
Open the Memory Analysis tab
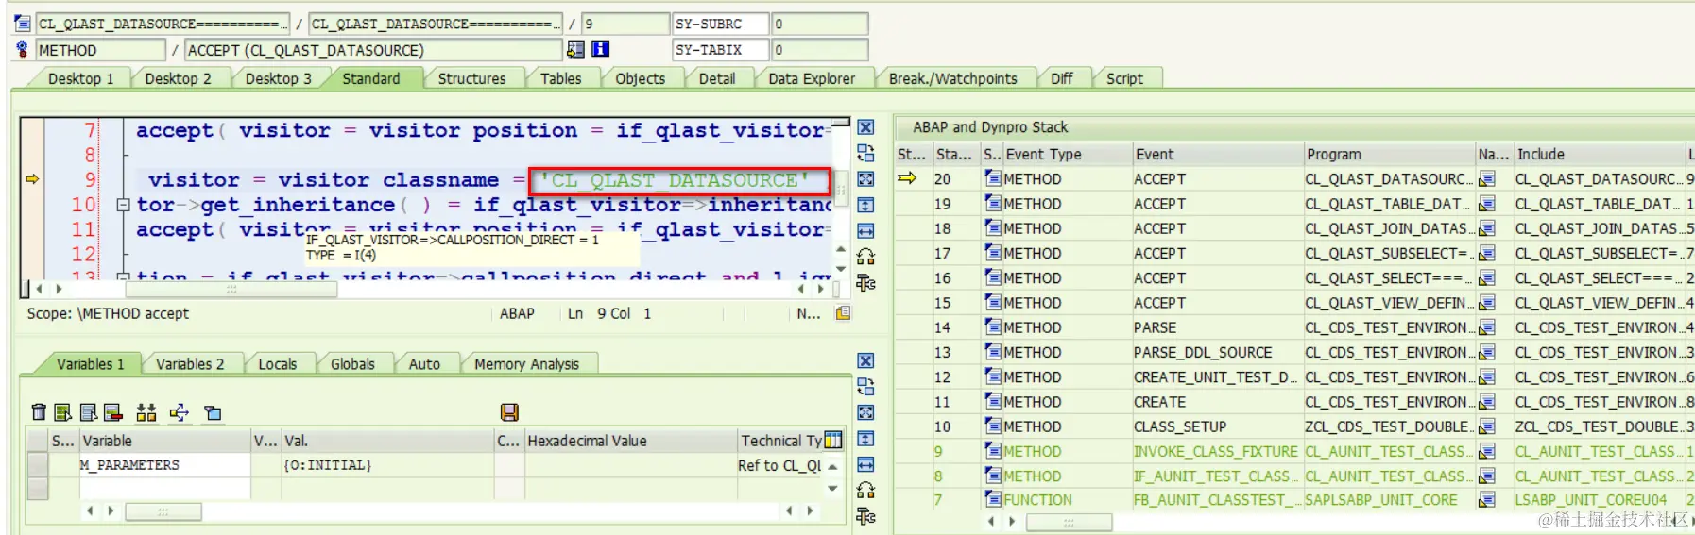point(526,363)
